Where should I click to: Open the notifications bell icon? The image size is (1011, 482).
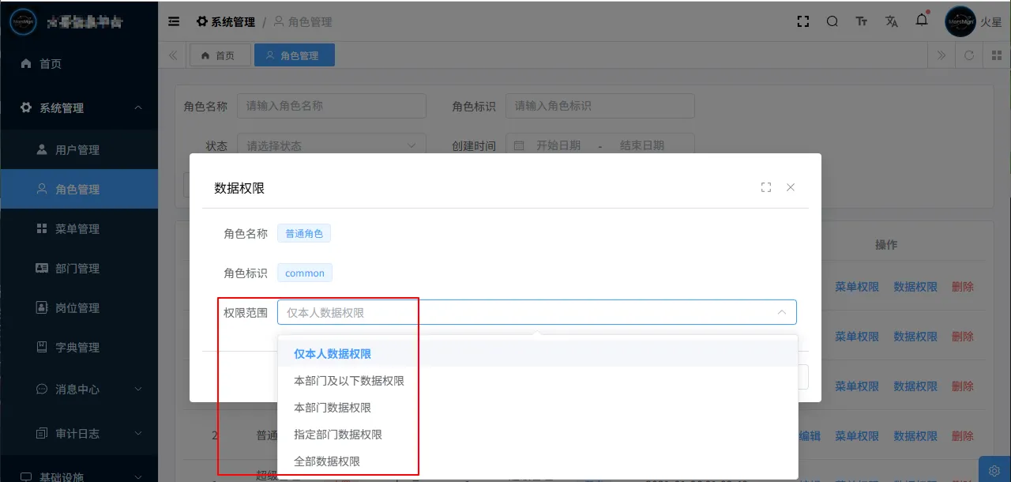(922, 21)
